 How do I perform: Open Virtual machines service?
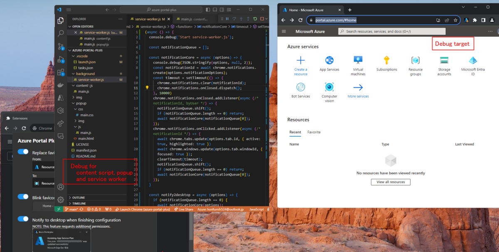pyautogui.click(x=358, y=66)
